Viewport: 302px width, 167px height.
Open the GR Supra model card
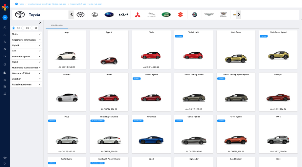(278, 92)
